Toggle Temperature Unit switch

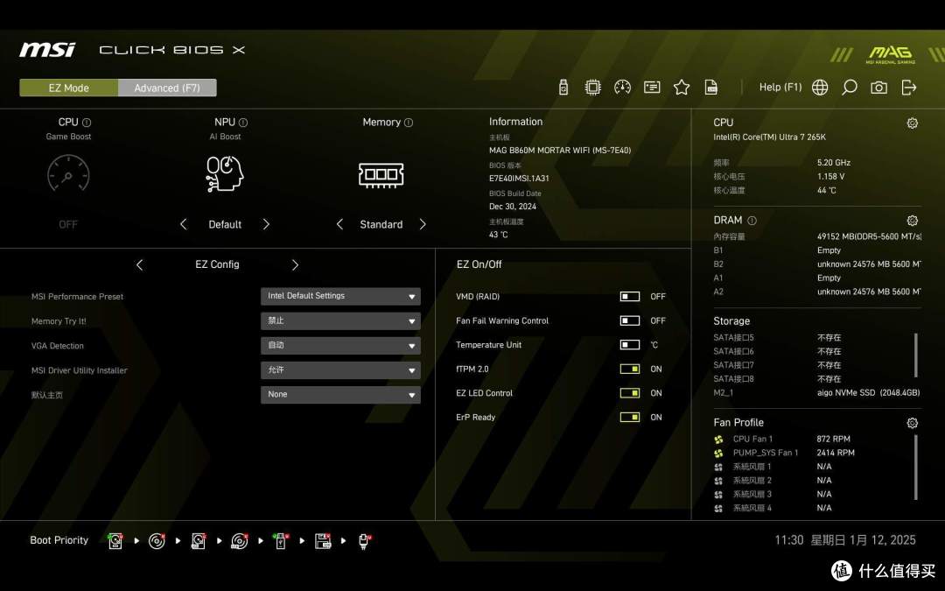[630, 344]
